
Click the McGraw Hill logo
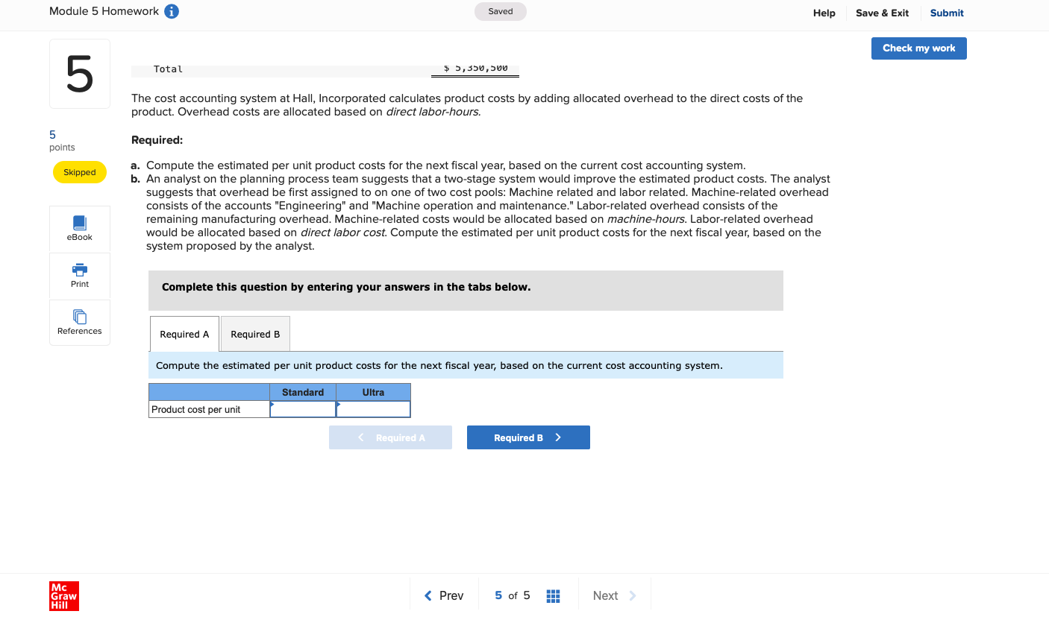(x=64, y=596)
